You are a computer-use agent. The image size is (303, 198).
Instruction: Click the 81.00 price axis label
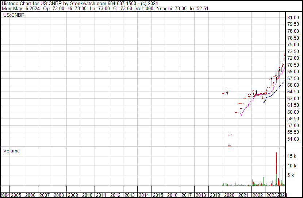293,18
